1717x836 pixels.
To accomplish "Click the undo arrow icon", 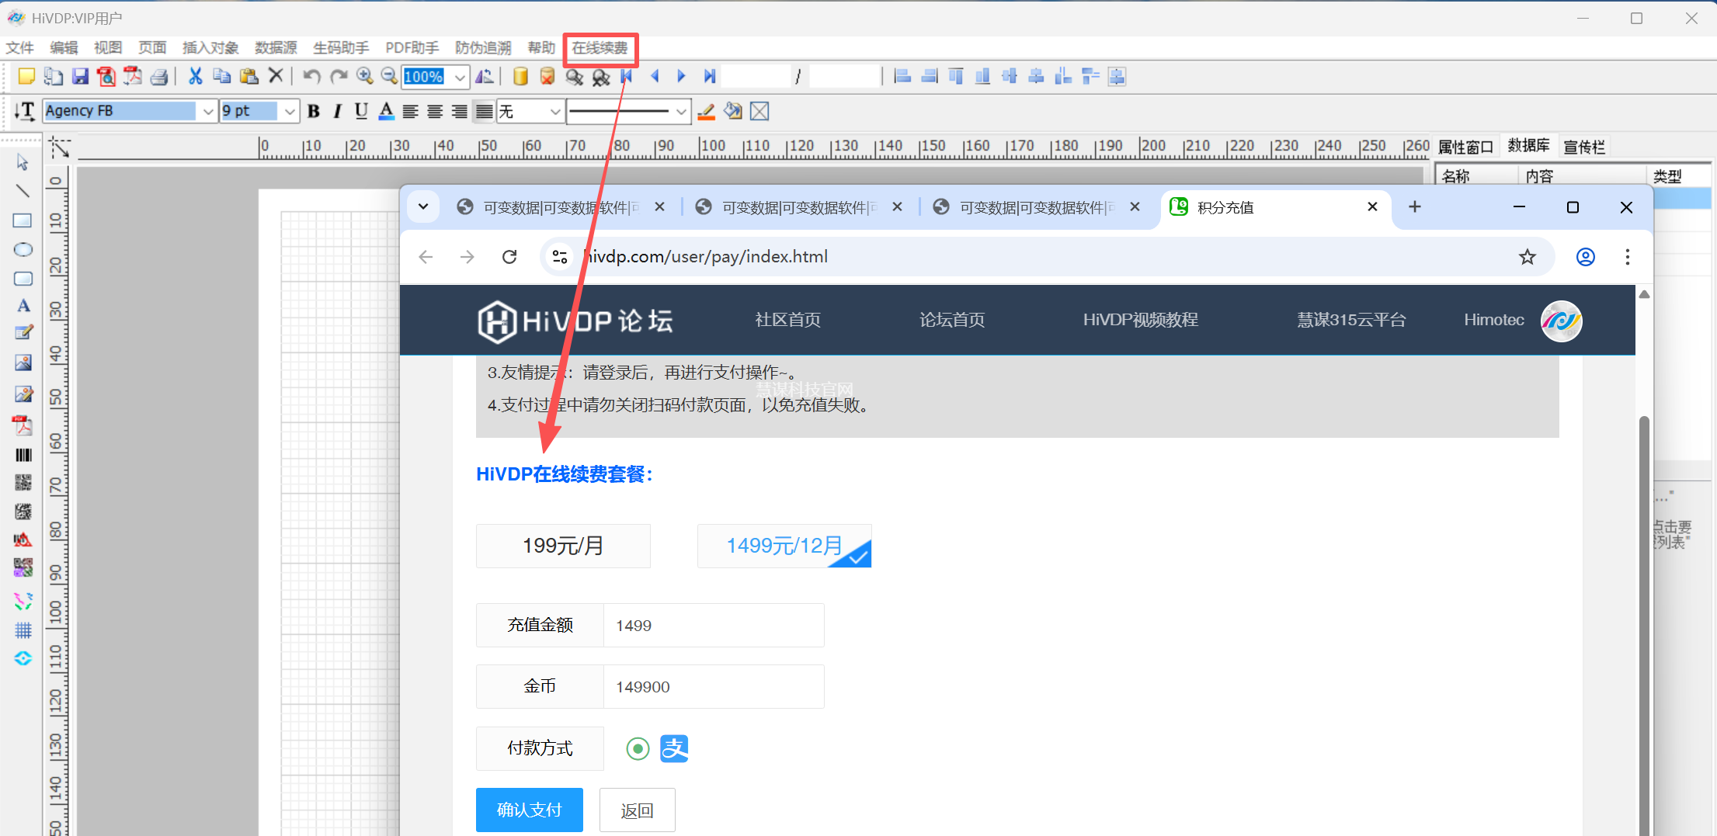I will pos(311,76).
